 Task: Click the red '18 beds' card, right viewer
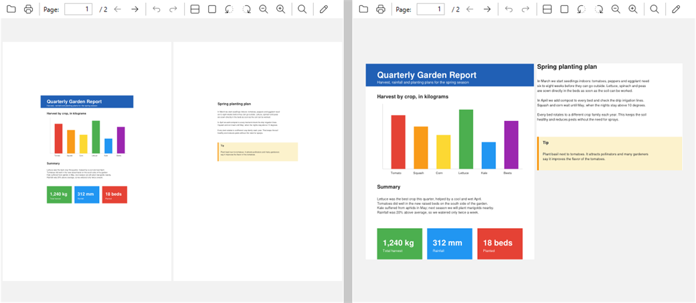pos(500,243)
